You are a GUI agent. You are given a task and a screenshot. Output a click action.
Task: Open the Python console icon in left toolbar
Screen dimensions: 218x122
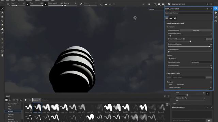[x=2, y=51]
